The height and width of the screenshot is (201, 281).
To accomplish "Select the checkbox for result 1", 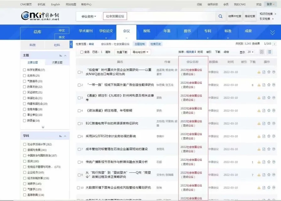I will pyautogui.click(x=79, y=72).
